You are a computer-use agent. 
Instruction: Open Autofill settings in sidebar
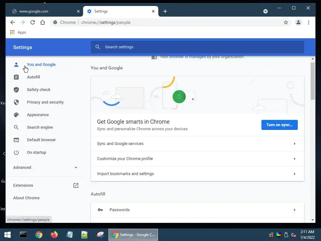point(33,77)
